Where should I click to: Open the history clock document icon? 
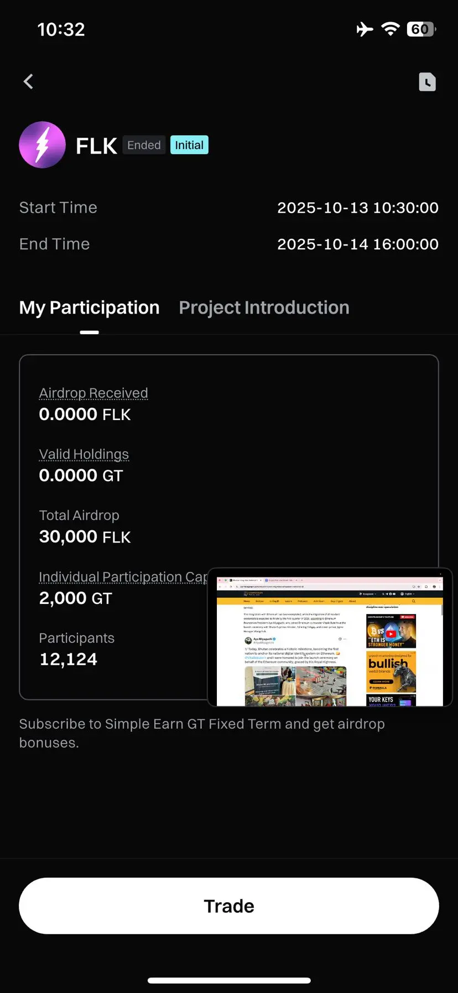427,82
